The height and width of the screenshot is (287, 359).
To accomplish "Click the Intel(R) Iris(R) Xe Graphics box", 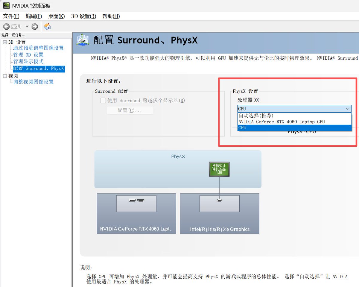I will 220,213.
